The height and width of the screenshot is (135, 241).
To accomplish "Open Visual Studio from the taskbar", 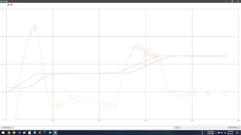I will tap(19, 132).
